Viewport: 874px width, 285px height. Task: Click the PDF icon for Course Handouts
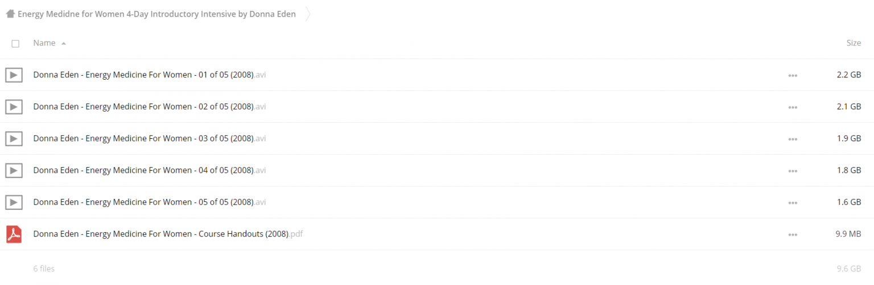14,234
